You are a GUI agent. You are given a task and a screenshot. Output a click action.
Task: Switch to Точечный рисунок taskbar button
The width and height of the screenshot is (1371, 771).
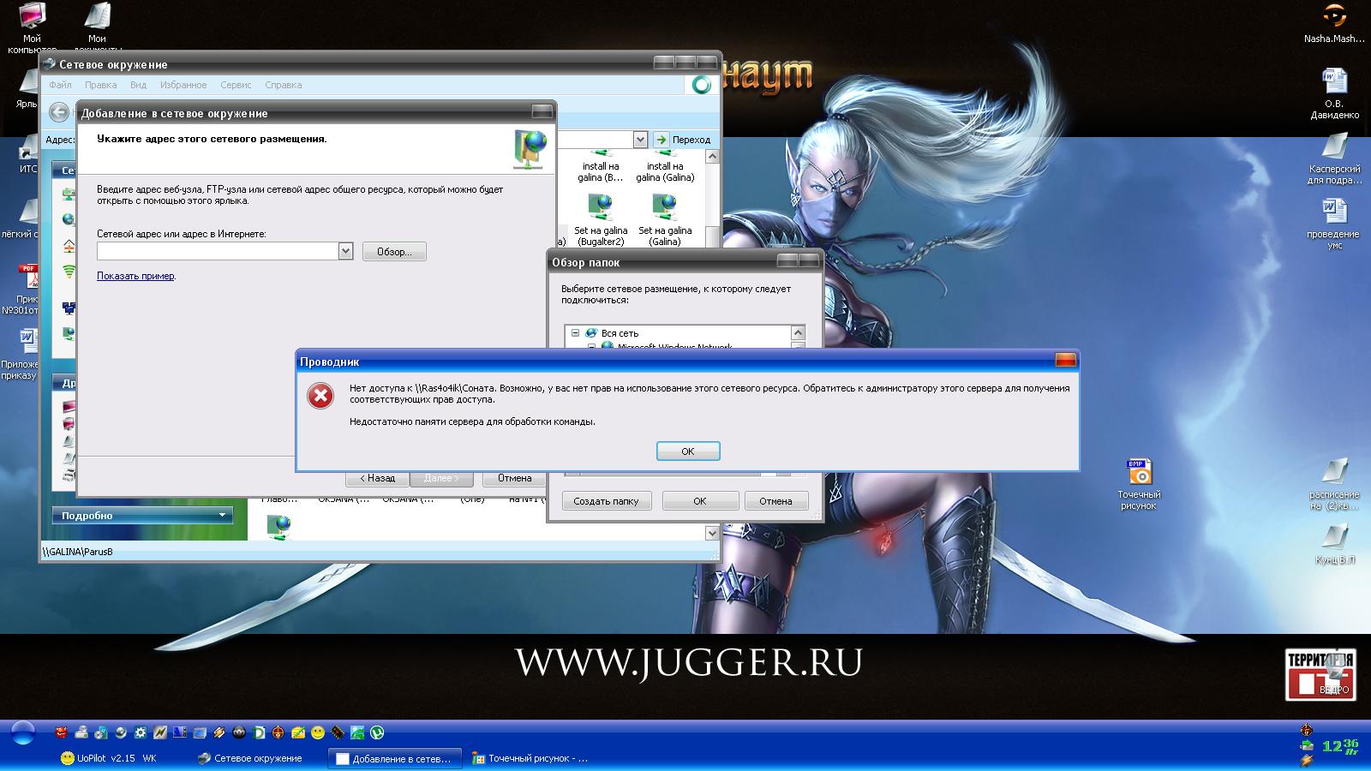pos(531,758)
